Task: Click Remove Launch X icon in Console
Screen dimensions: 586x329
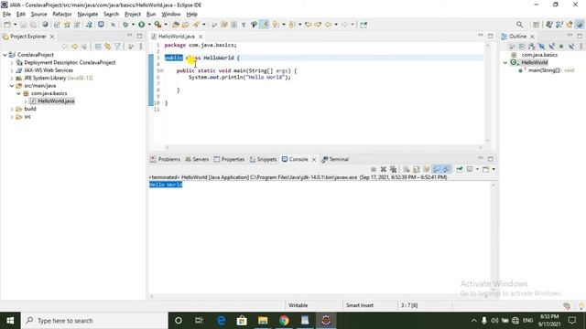Action: click(x=383, y=169)
